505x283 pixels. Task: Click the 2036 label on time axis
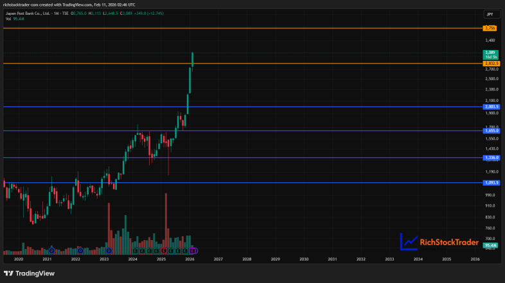[475, 259]
